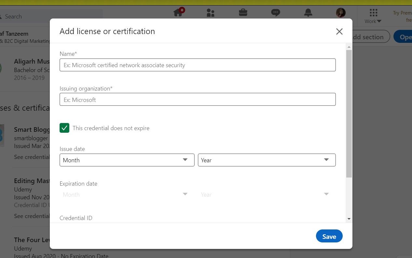Click the Try Premium link

click(402, 17)
